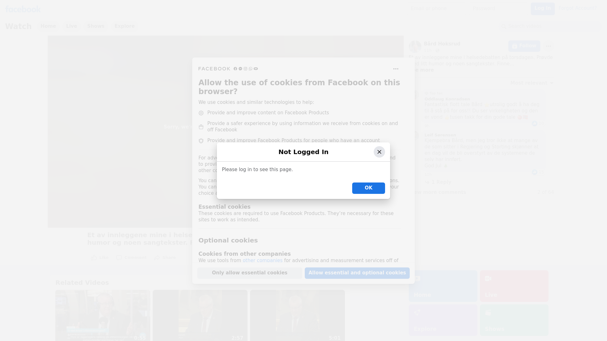607x341 pixels.
Task: Click View more comments
Action: (438, 192)
